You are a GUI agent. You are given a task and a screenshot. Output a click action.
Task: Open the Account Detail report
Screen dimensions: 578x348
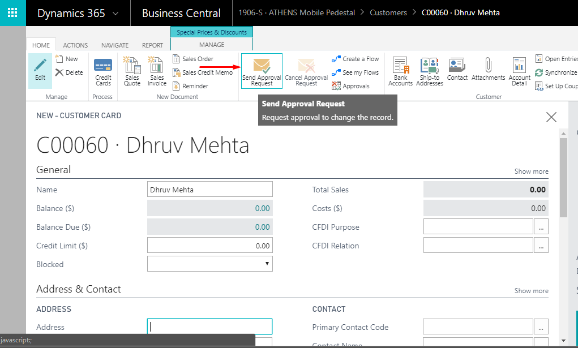[x=519, y=71]
